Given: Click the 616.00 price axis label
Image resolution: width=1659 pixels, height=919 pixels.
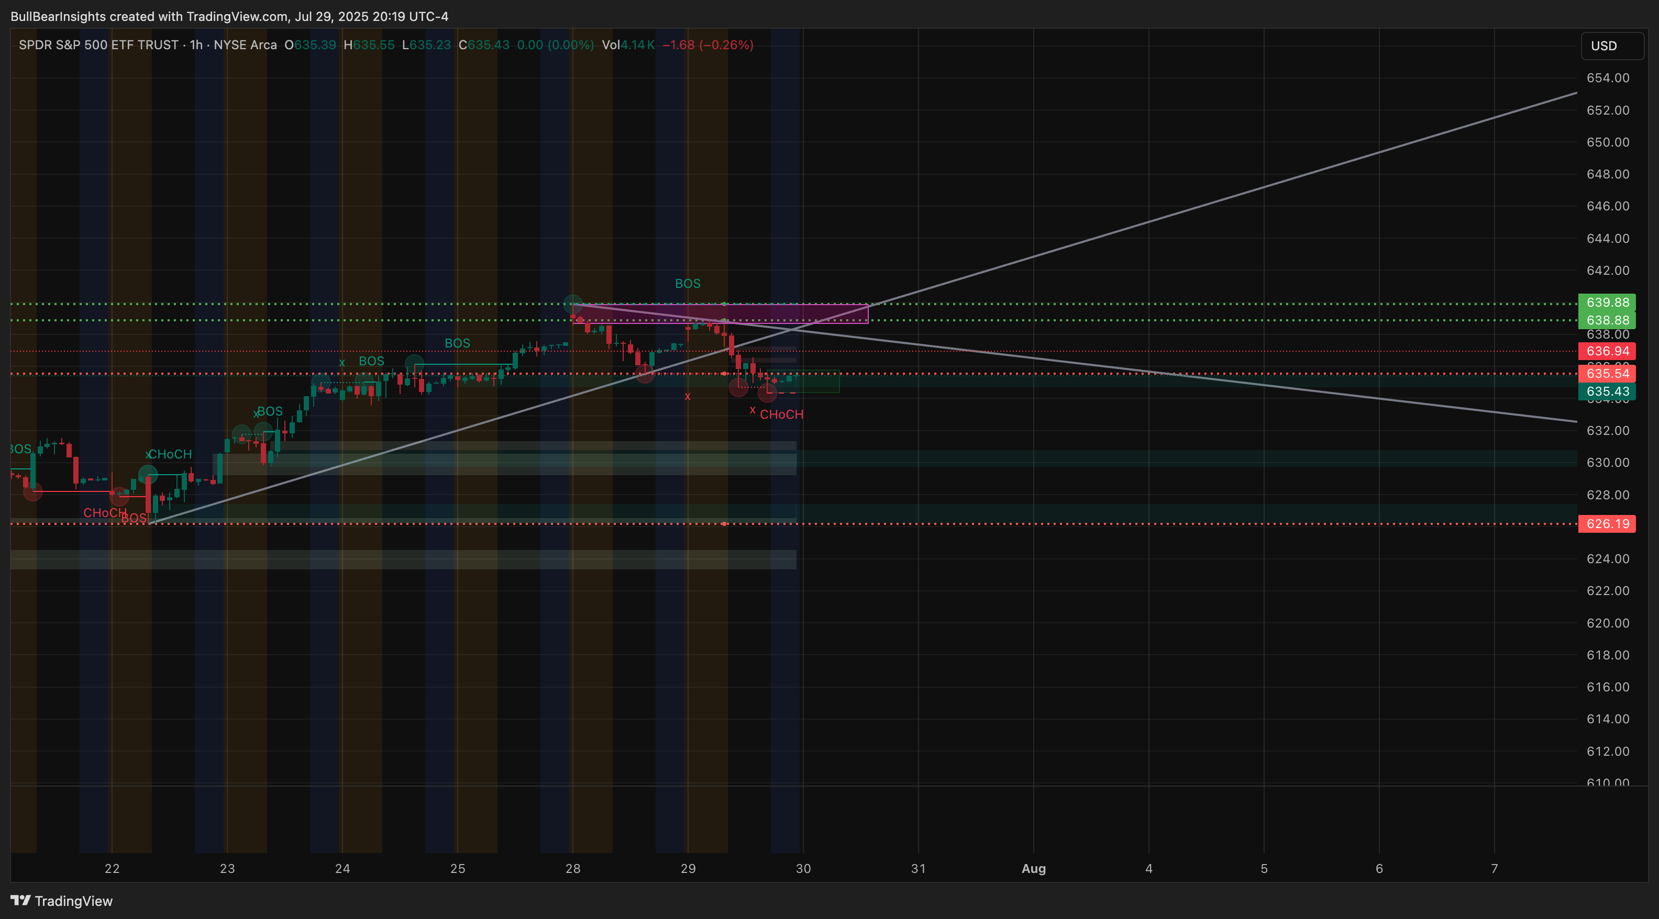Looking at the screenshot, I should point(1608,687).
